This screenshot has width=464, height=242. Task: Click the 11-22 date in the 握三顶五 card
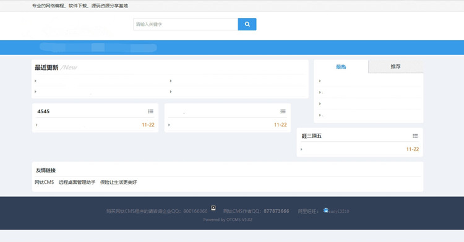[413, 149]
